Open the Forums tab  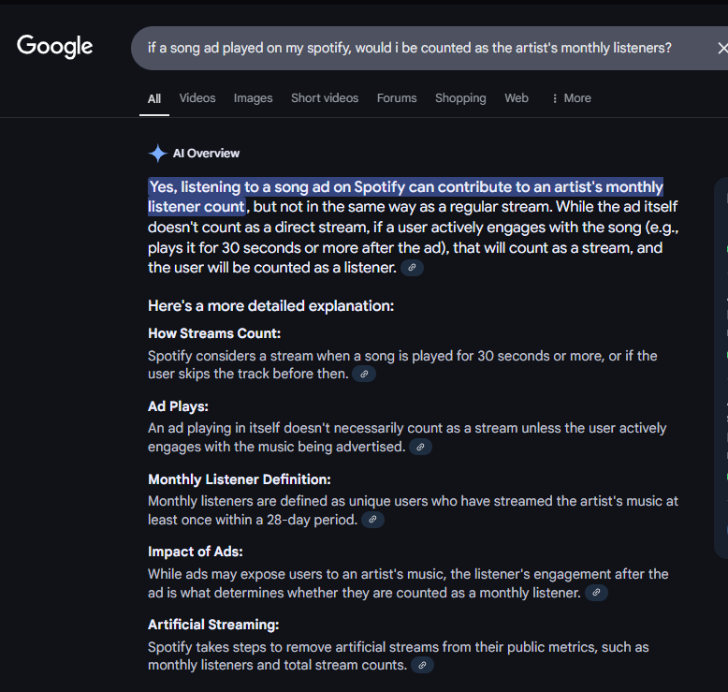[397, 98]
